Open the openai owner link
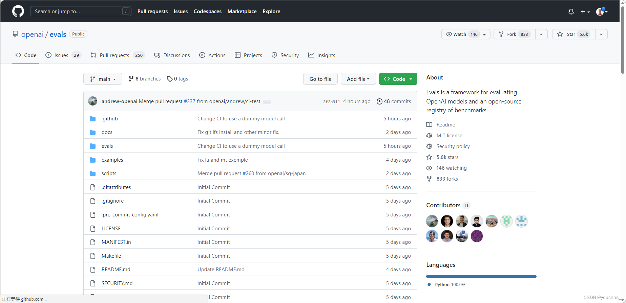The image size is (626, 303). click(33, 34)
